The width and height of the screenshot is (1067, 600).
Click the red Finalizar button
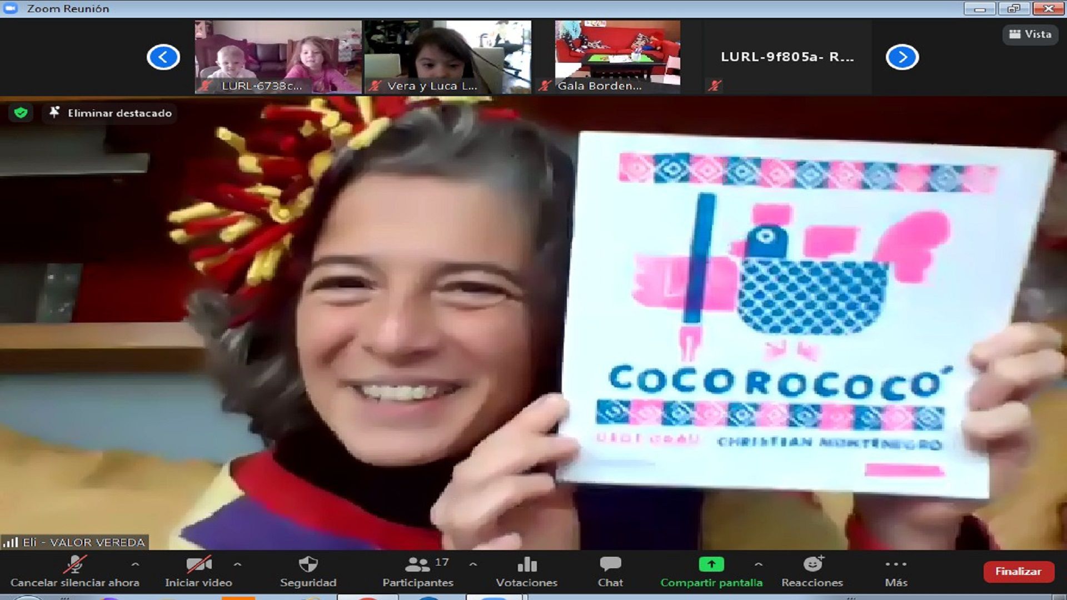pos(1019,572)
